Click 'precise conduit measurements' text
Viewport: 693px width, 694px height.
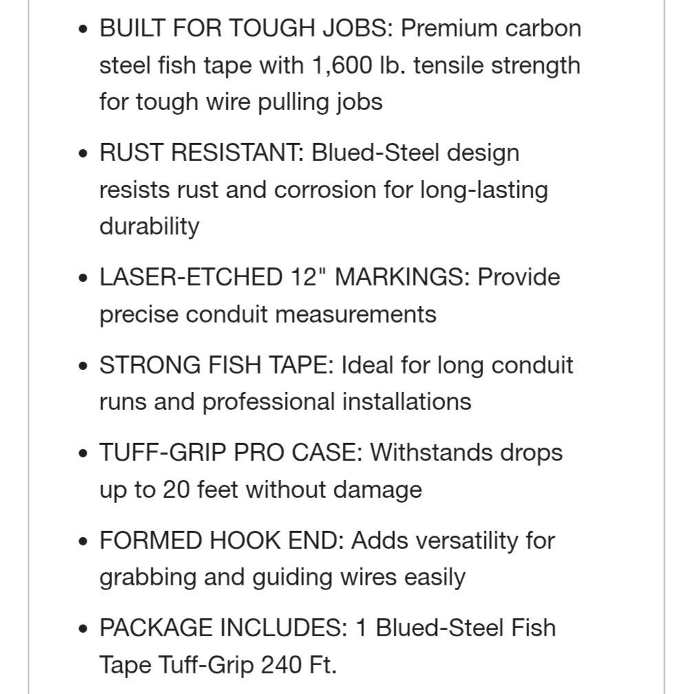[268, 315]
